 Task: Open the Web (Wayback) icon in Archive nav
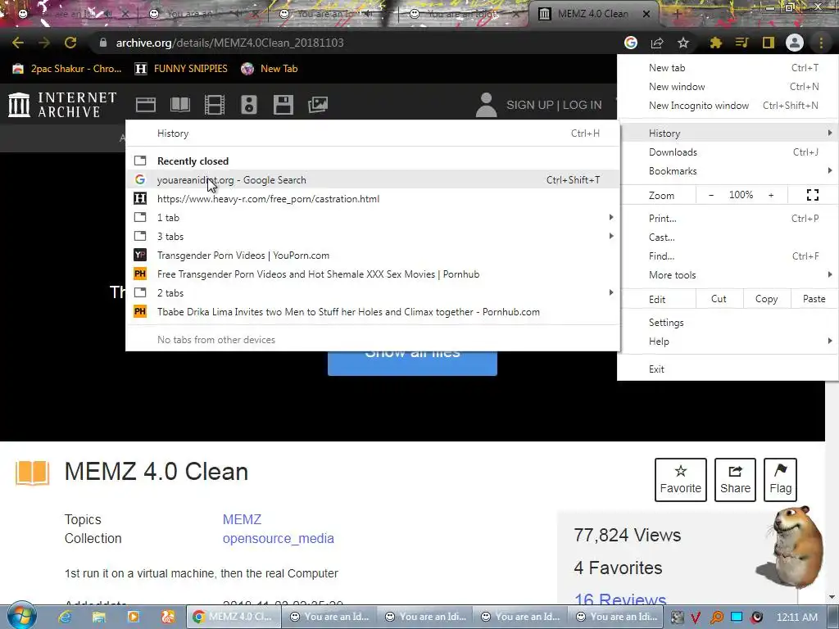[146, 104]
